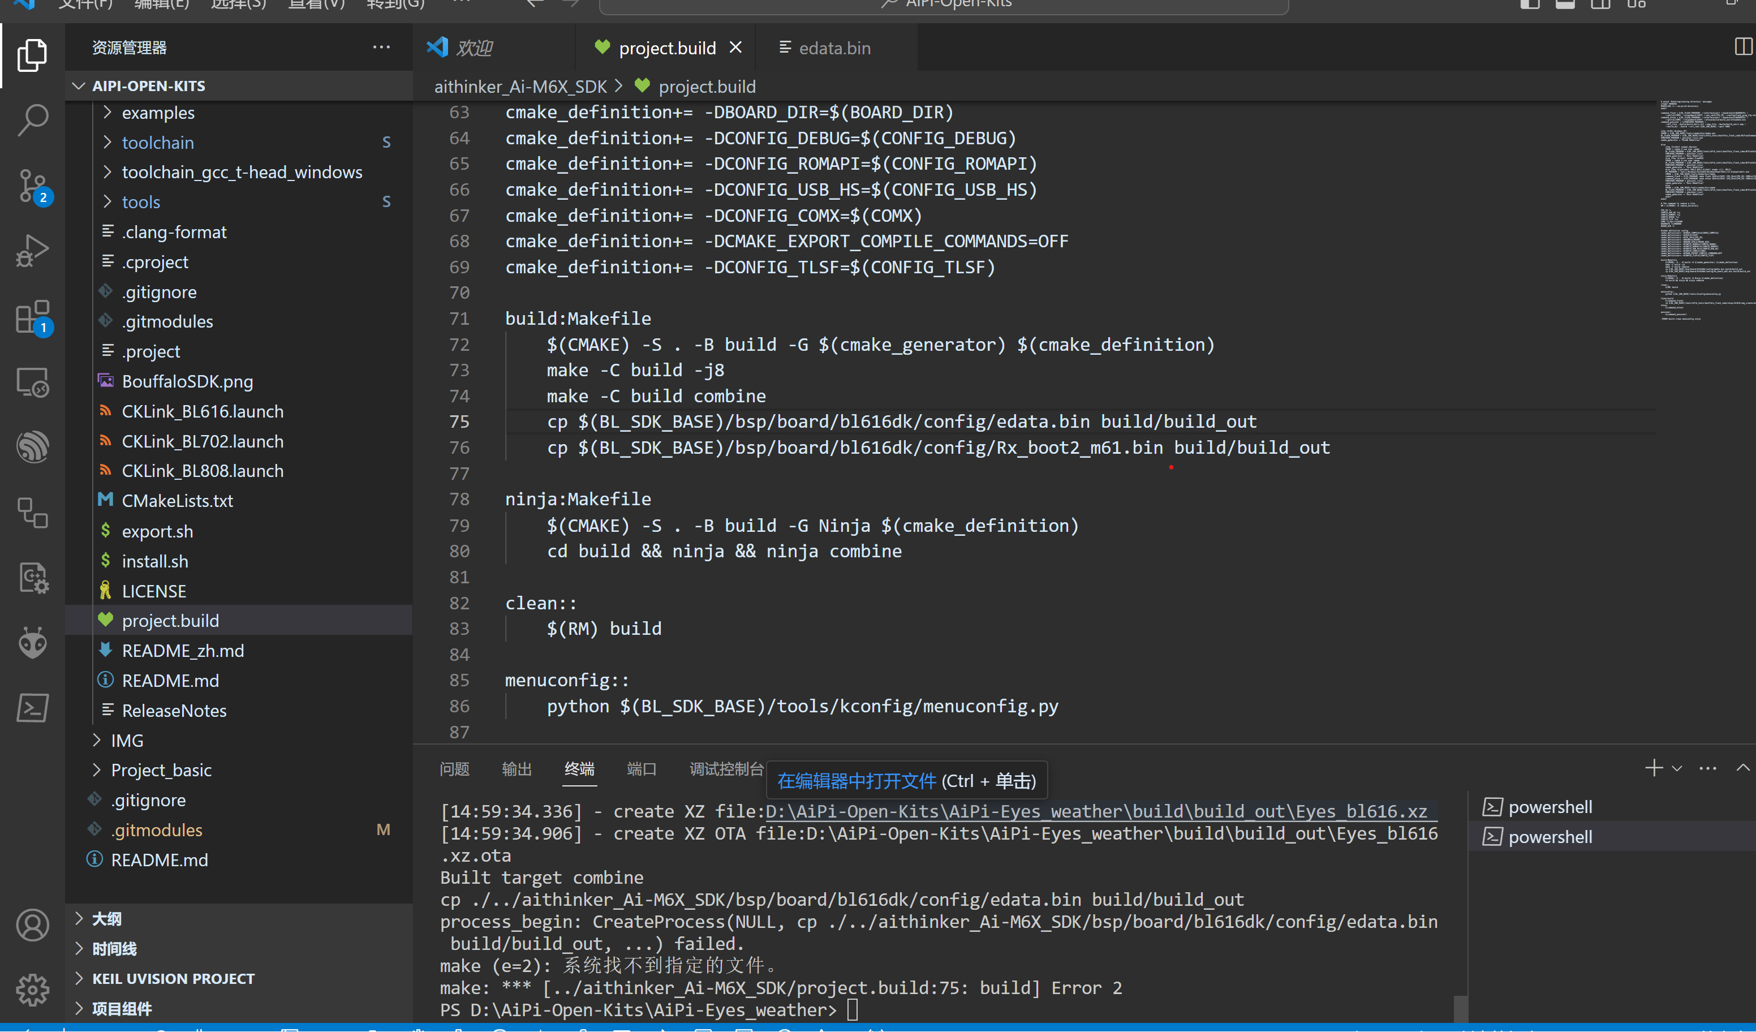Open the 端口 ports panel tab
The width and height of the screenshot is (1756, 1032).
[x=642, y=768]
